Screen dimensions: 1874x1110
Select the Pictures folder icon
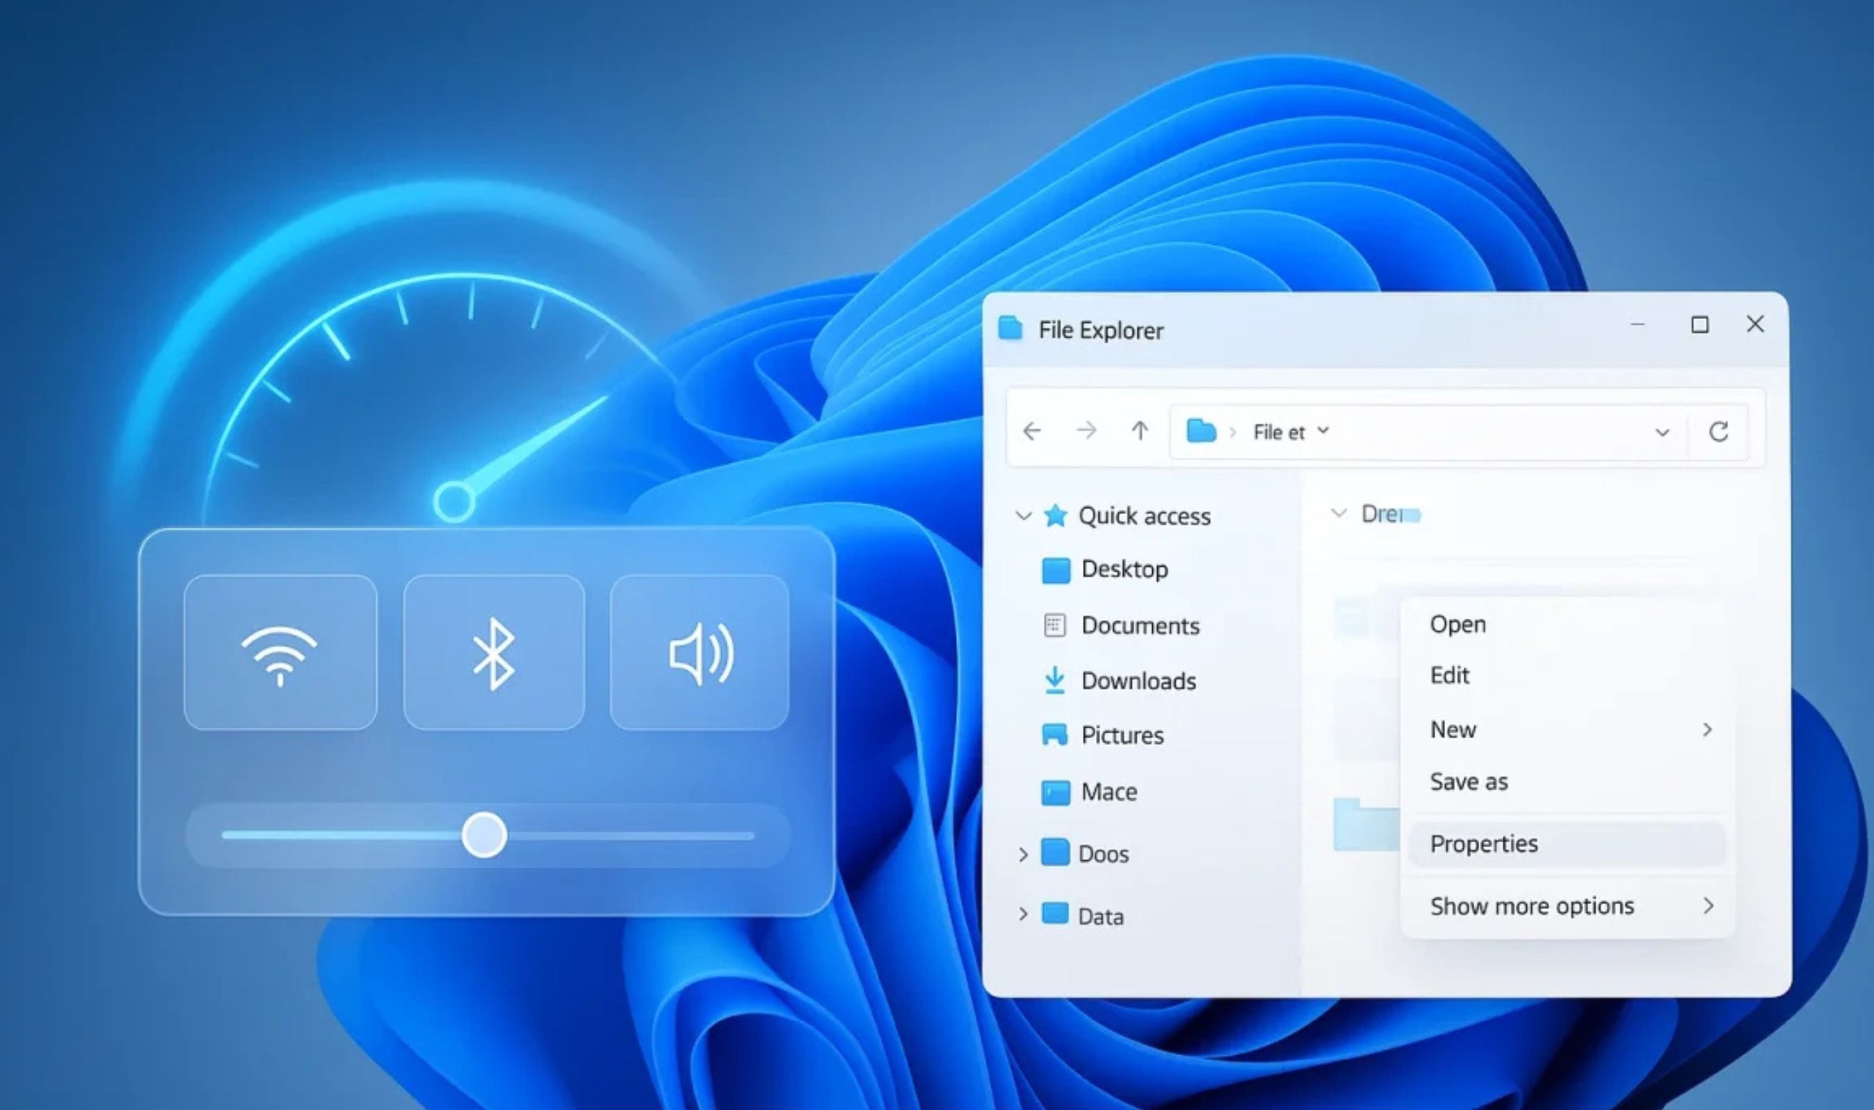coord(1055,735)
